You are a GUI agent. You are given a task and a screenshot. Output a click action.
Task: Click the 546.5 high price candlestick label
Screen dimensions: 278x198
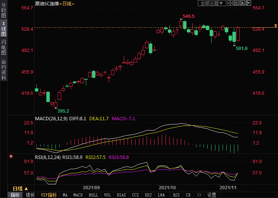pos(188,16)
